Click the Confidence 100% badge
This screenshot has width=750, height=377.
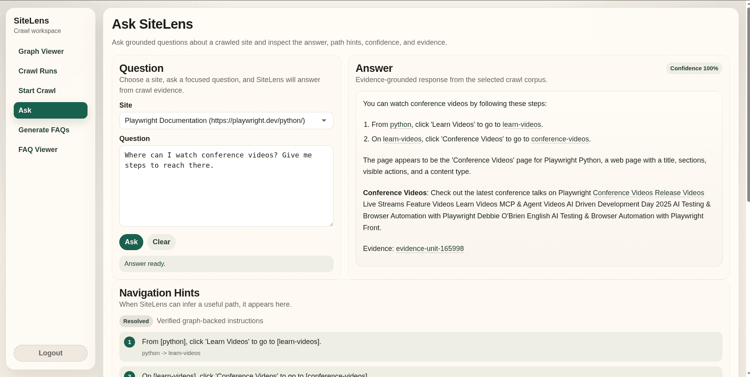pyautogui.click(x=694, y=68)
